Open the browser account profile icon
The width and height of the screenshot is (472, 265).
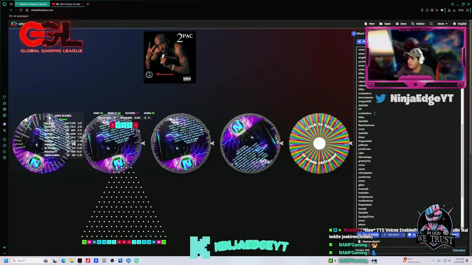[449, 10]
